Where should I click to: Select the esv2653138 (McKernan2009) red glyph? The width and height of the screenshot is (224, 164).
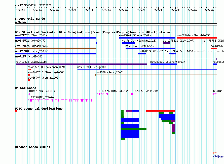click(x=29, y=70)
